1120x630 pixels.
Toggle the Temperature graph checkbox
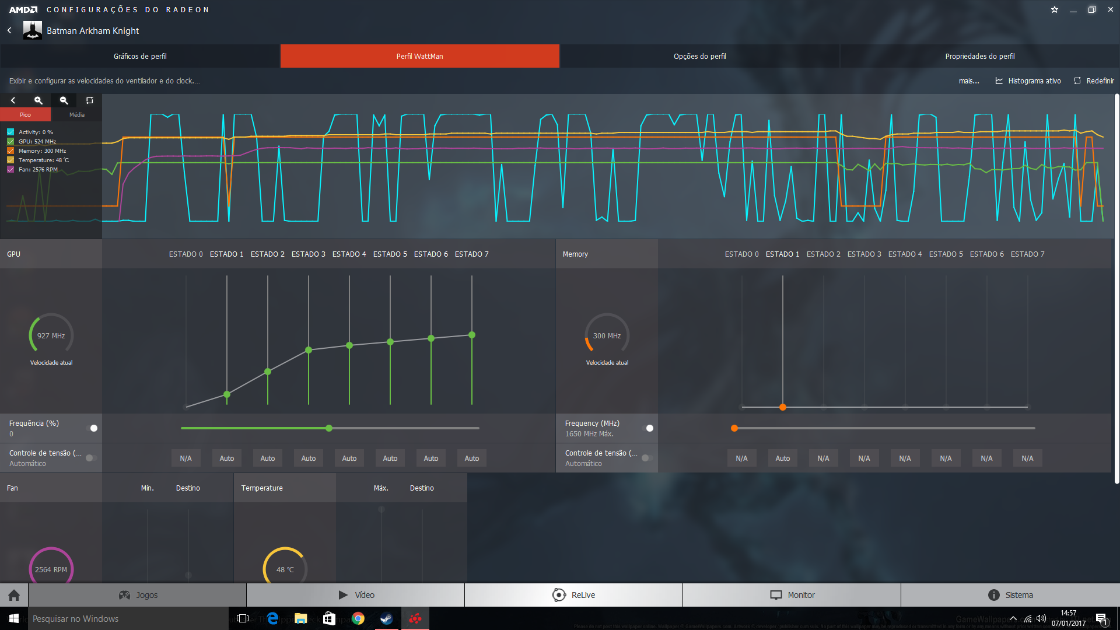click(10, 160)
